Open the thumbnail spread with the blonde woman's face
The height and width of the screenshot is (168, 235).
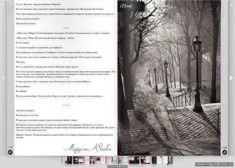89,160
